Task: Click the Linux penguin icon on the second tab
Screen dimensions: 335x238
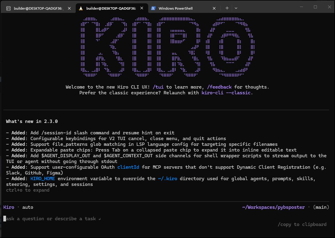Action: click(x=81, y=8)
